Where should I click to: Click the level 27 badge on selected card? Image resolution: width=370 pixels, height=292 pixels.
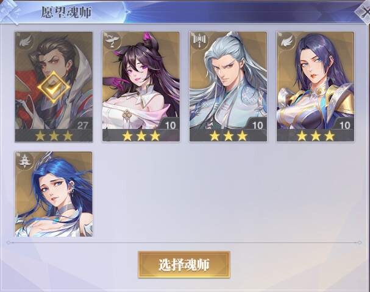coord(82,125)
